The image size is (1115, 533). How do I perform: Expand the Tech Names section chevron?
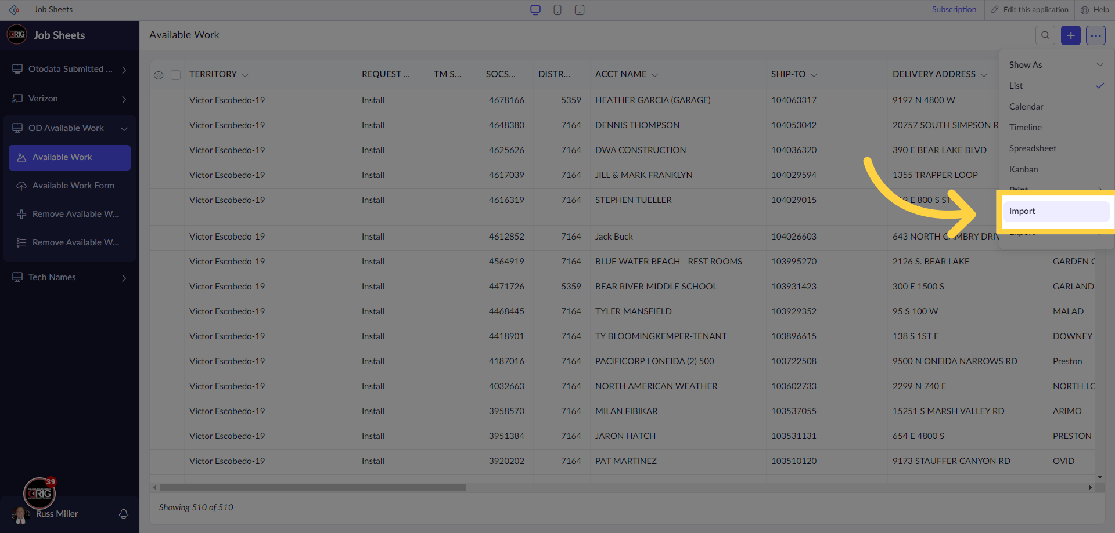(x=124, y=278)
